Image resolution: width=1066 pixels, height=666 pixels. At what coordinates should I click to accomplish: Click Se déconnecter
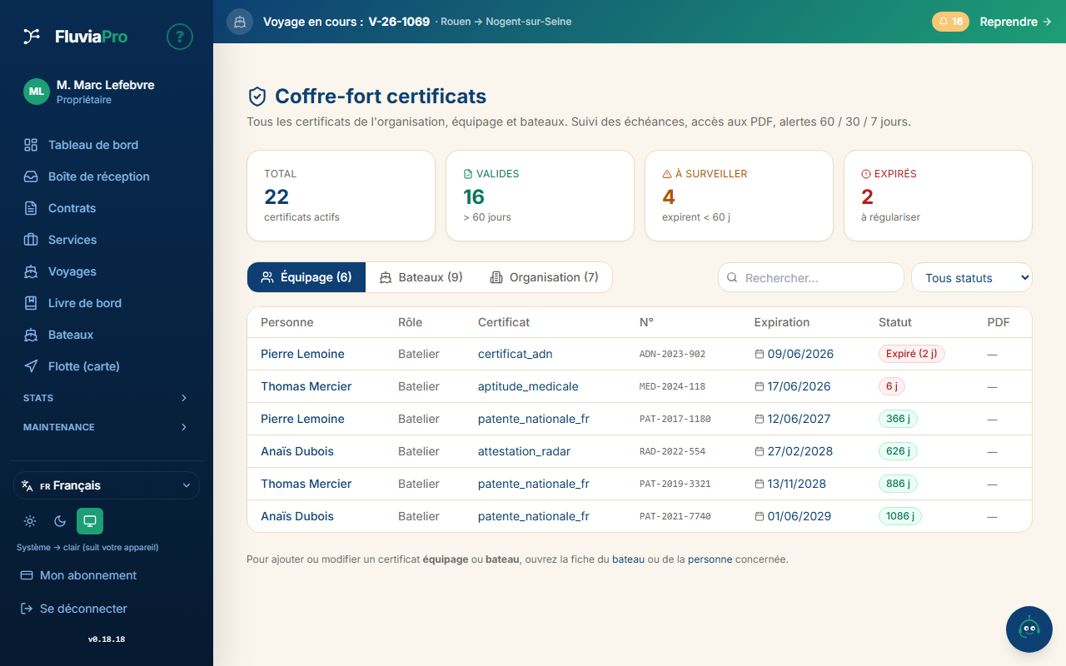point(107,609)
